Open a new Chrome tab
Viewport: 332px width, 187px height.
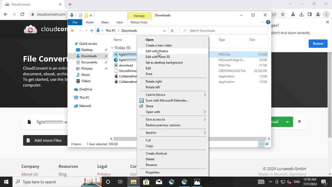point(70,4)
